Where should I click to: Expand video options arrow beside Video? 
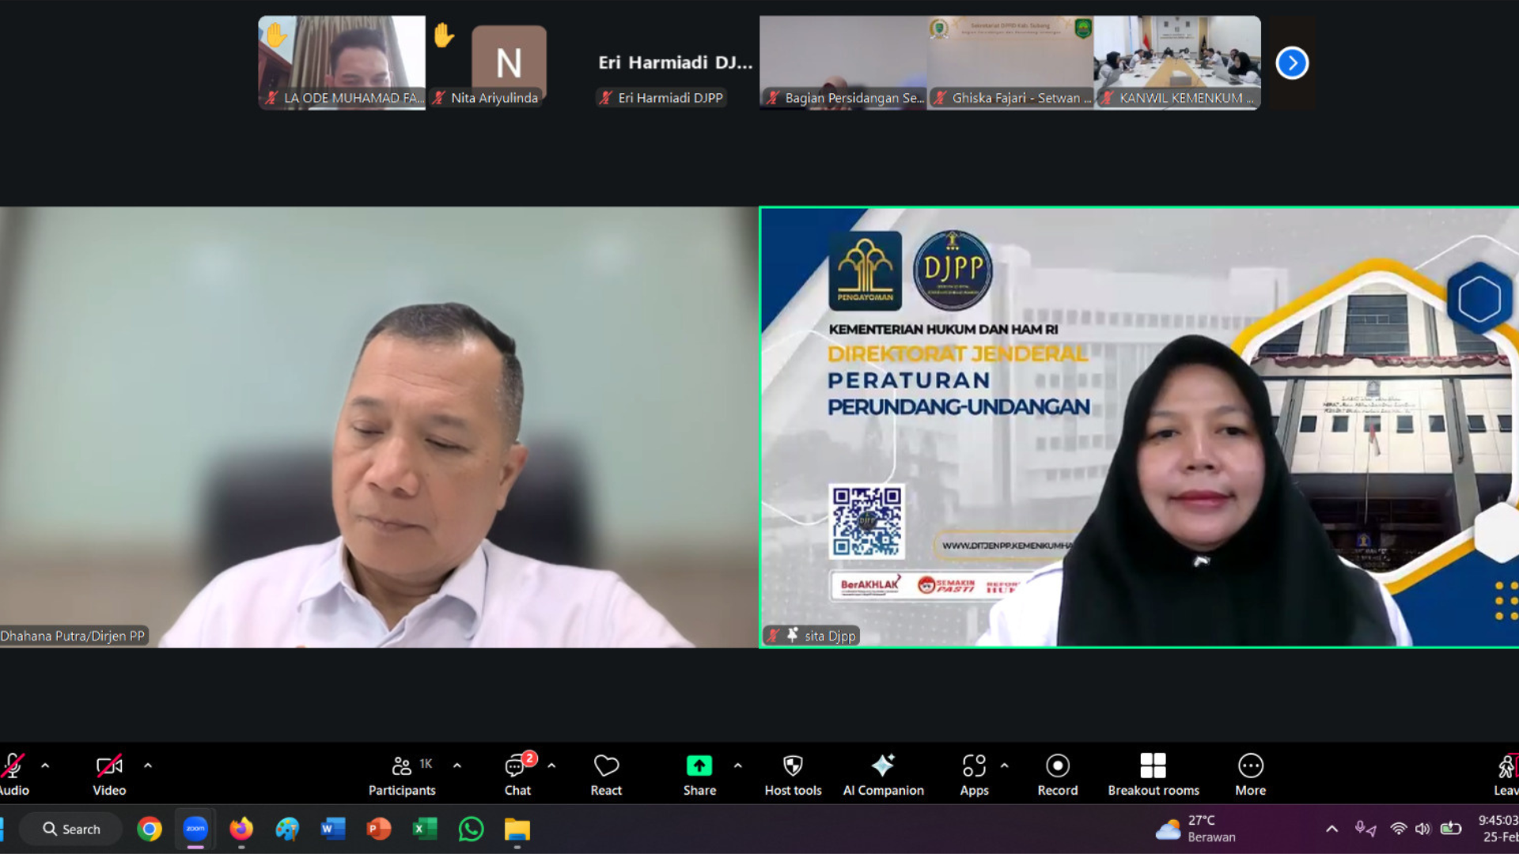(x=148, y=765)
